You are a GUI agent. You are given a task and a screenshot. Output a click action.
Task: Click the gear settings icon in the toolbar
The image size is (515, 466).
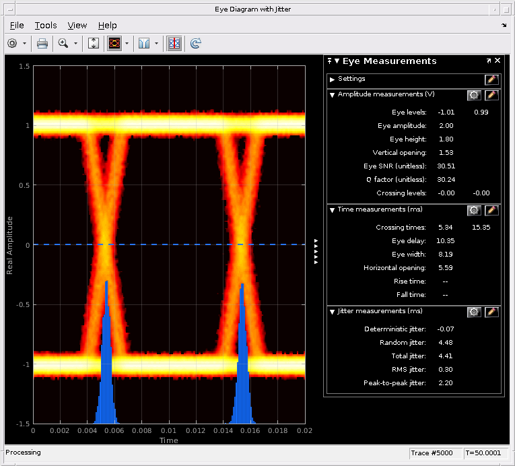[12, 43]
